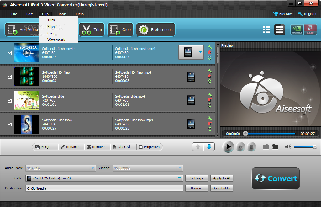Image resolution: width=321 pixels, height=207 pixels.
Task: Open the Subtitle dropdown
Action: (180, 168)
